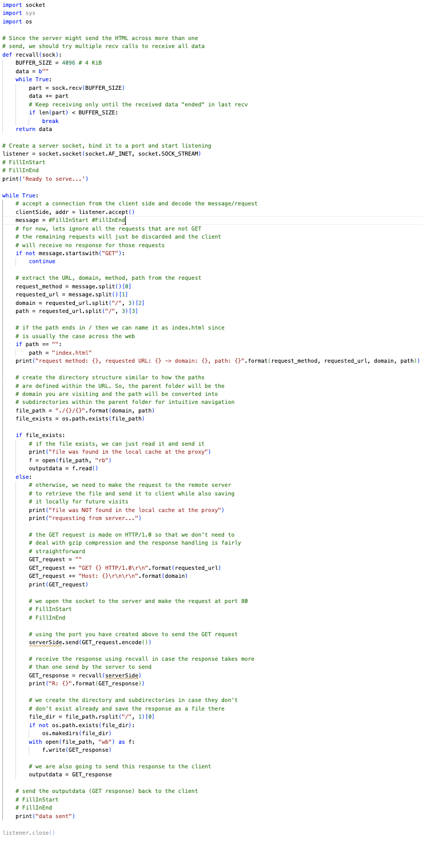Click the 'else:' line
The height and width of the screenshot is (841, 423).
coord(24,477)
